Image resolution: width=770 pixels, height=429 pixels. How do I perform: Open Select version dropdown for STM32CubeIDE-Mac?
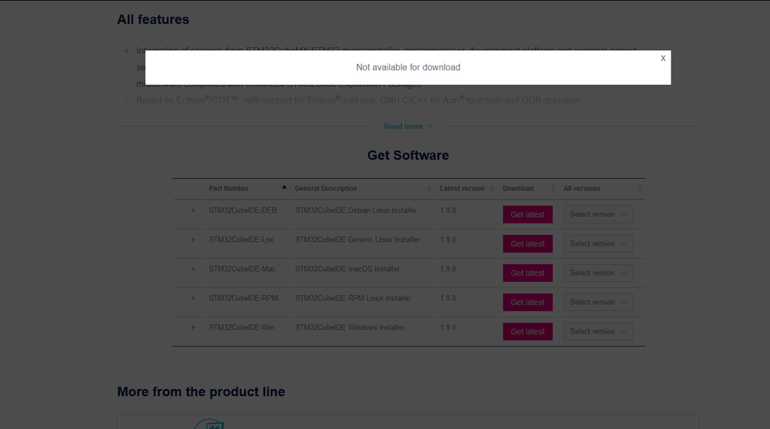(x=598, y=273)
